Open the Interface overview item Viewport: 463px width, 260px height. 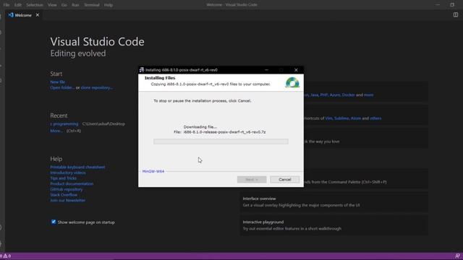pyautogui.click(x=334, y=202)
